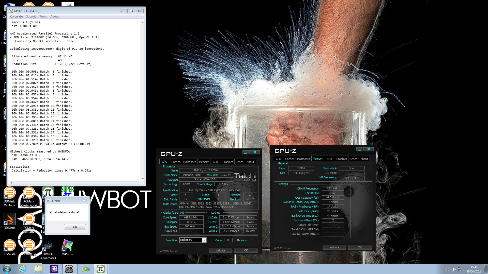Viewport: 488px width, 274px height.
Task: Click the Multiplier value x 49.0
Action: 191,222
